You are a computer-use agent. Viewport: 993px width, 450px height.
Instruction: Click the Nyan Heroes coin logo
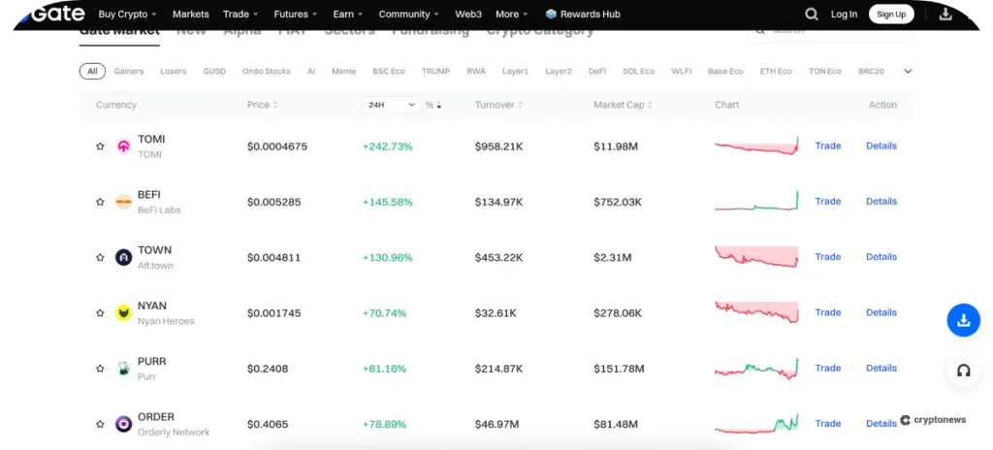coord(123,312)
